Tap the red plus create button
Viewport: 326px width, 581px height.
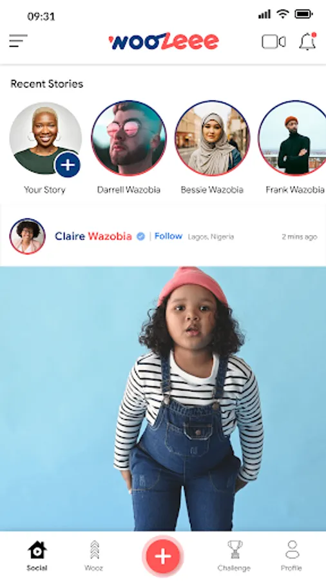click(x=163, y=556)
